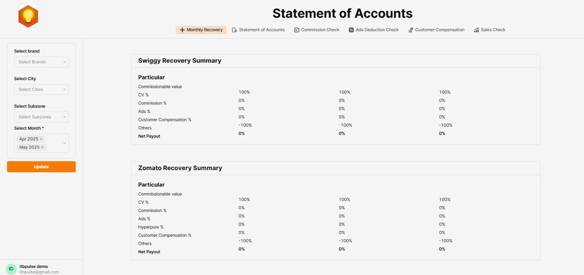Open the ID user avatar at bottom-left
Image resolution: width=584 pixels, height=275 pixels.
pos(11,268)
